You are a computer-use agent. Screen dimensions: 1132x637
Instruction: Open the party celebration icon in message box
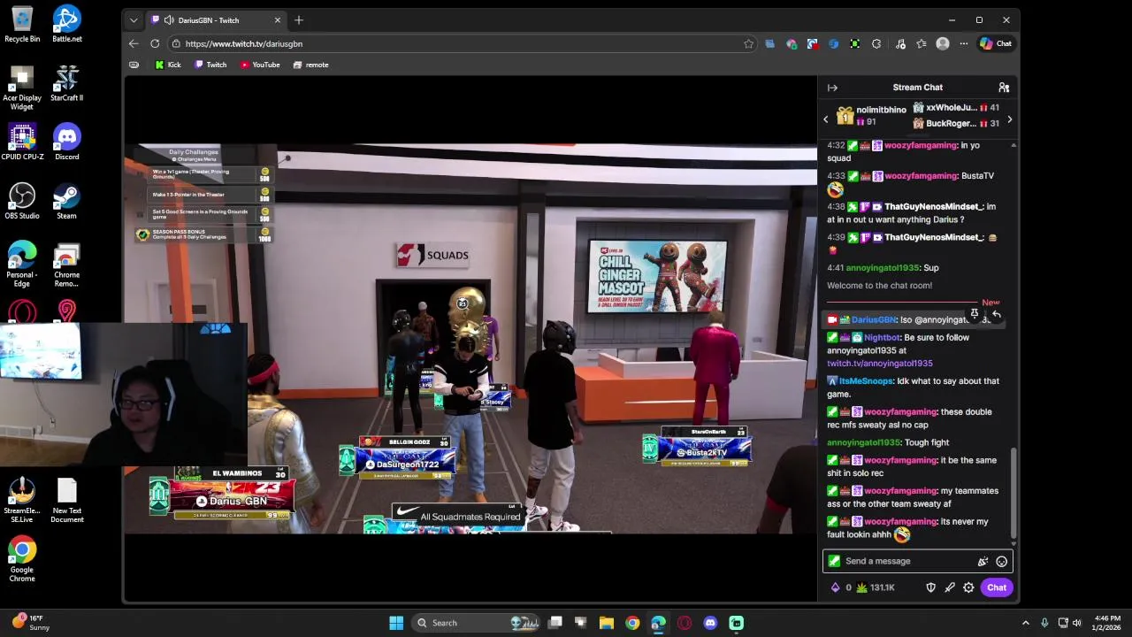[x=983, y=561]
